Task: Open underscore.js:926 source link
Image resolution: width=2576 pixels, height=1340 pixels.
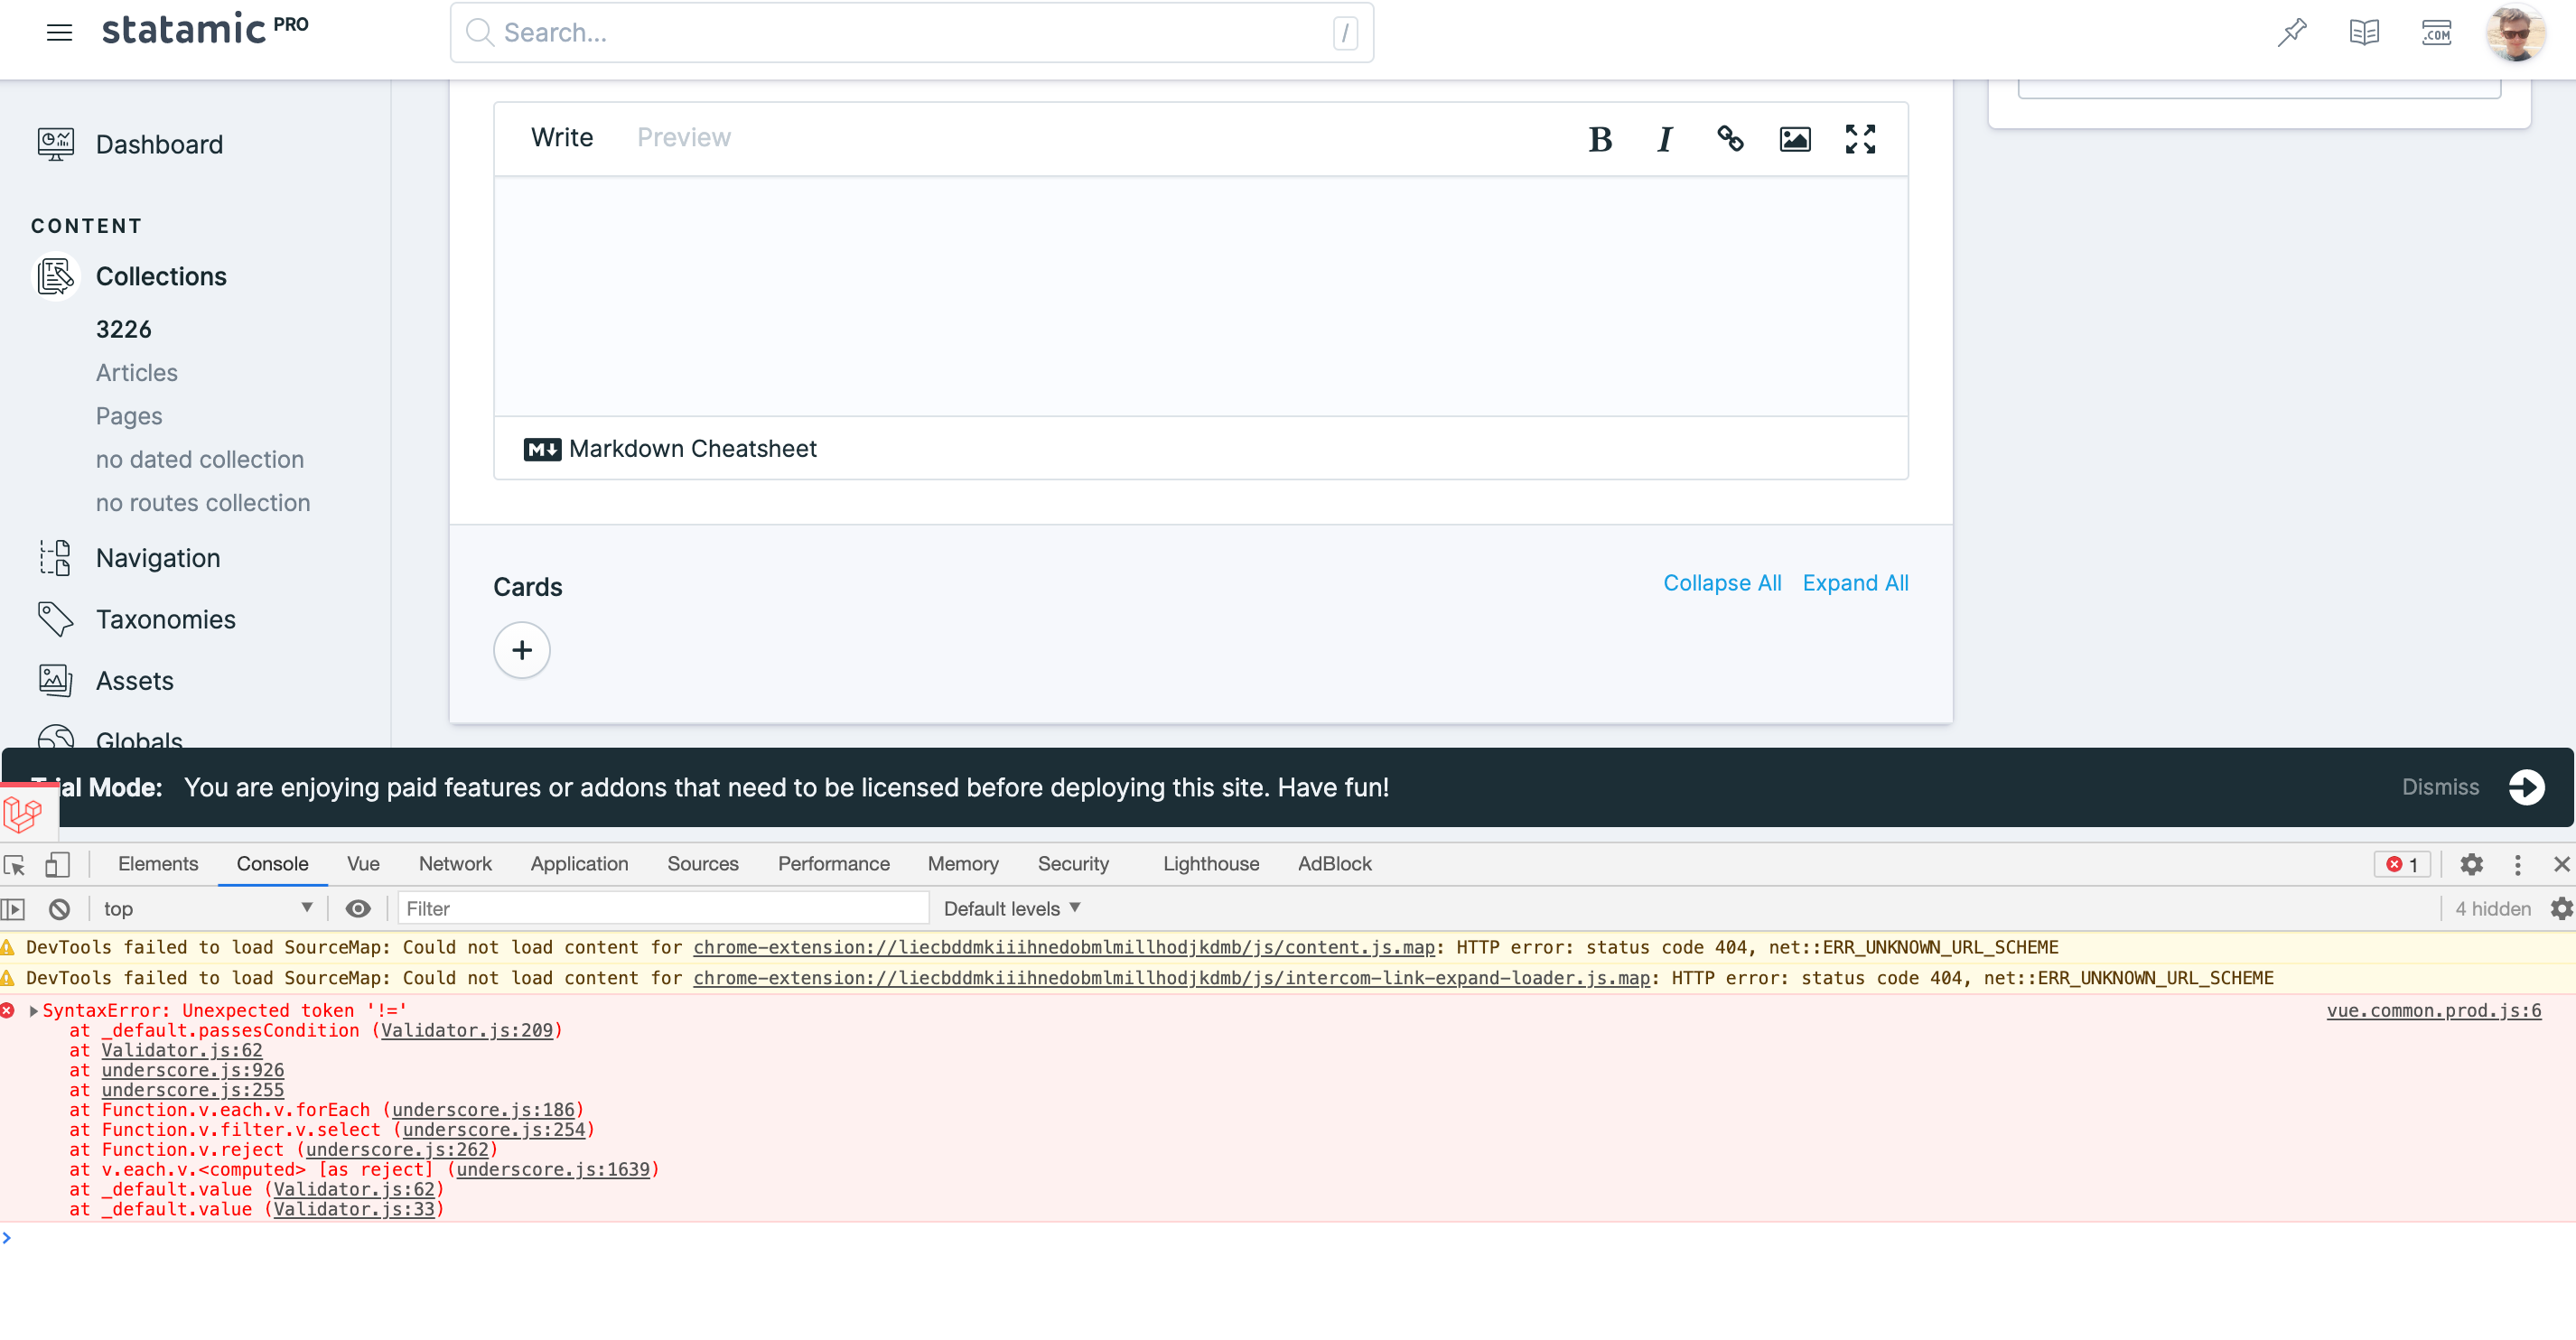Action: 192,1071
